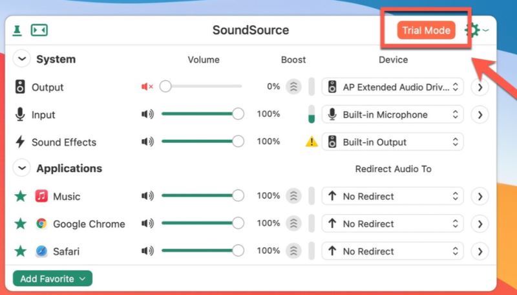Mute the Sound Effects speaker icon
The image size is (517, 295).
147,142
